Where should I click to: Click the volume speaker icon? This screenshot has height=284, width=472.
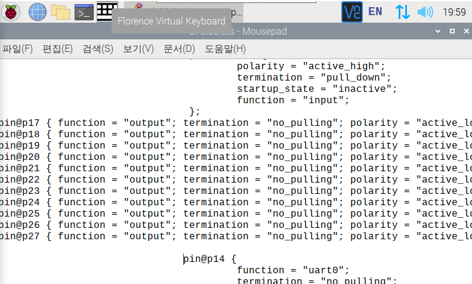coord(425,11)
